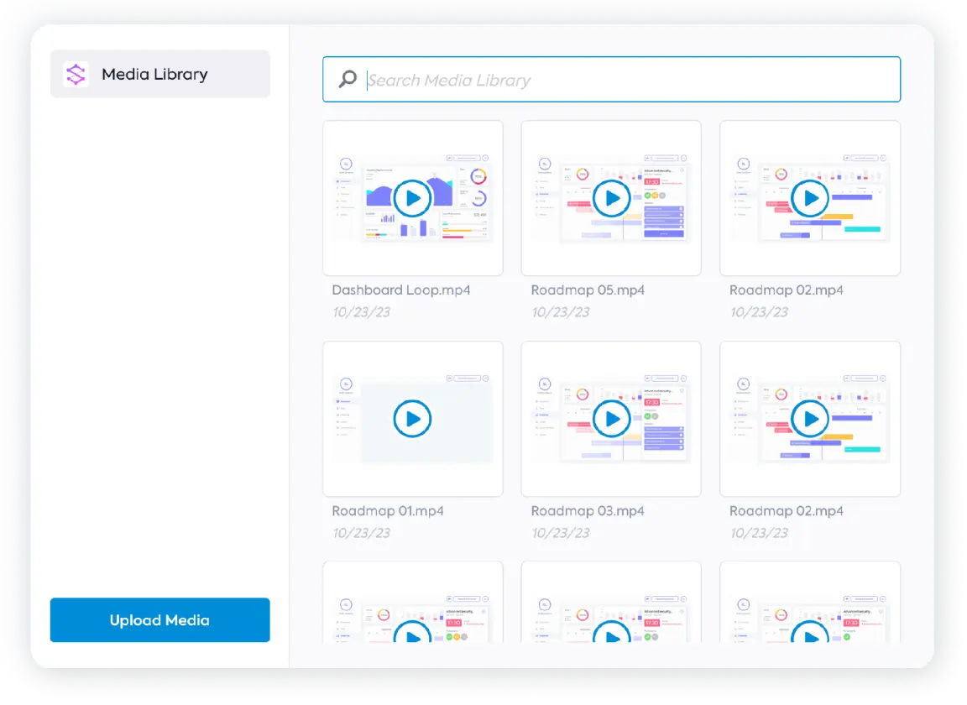
Task: Play Roadmap 02.mp4 next to Roadmap 03
Action: [x=810, y=419]
